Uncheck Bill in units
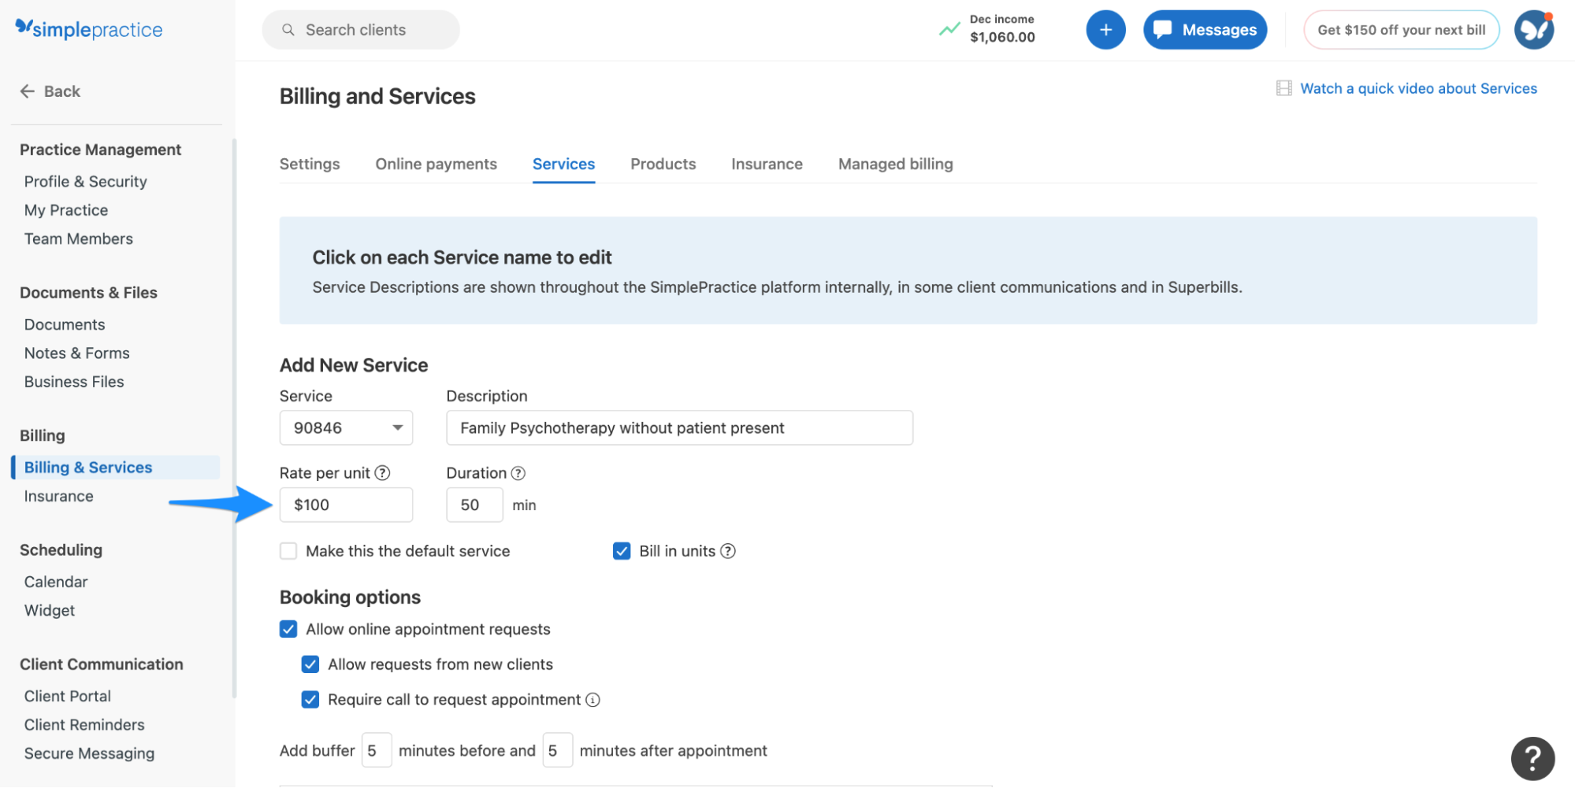The width and height of the screenshot is (1575, 788). click(x=622, y=551)
